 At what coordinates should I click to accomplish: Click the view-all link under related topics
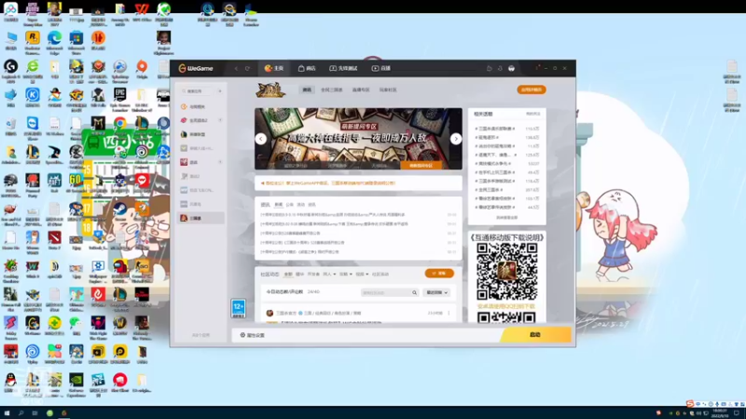click(x=506, y=218)
